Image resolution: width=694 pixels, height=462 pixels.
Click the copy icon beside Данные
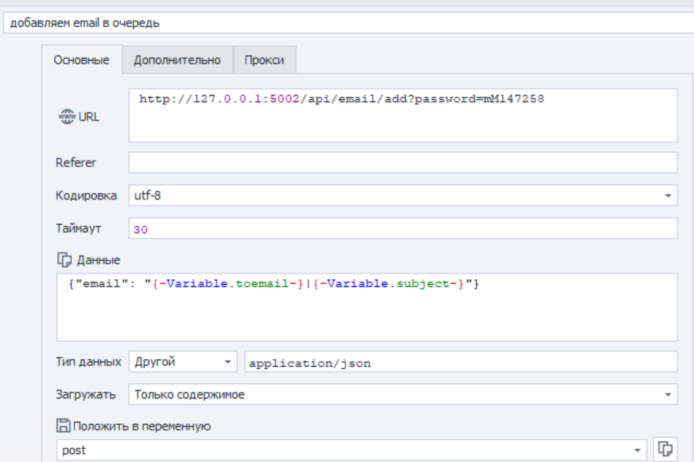click(63, 259)
